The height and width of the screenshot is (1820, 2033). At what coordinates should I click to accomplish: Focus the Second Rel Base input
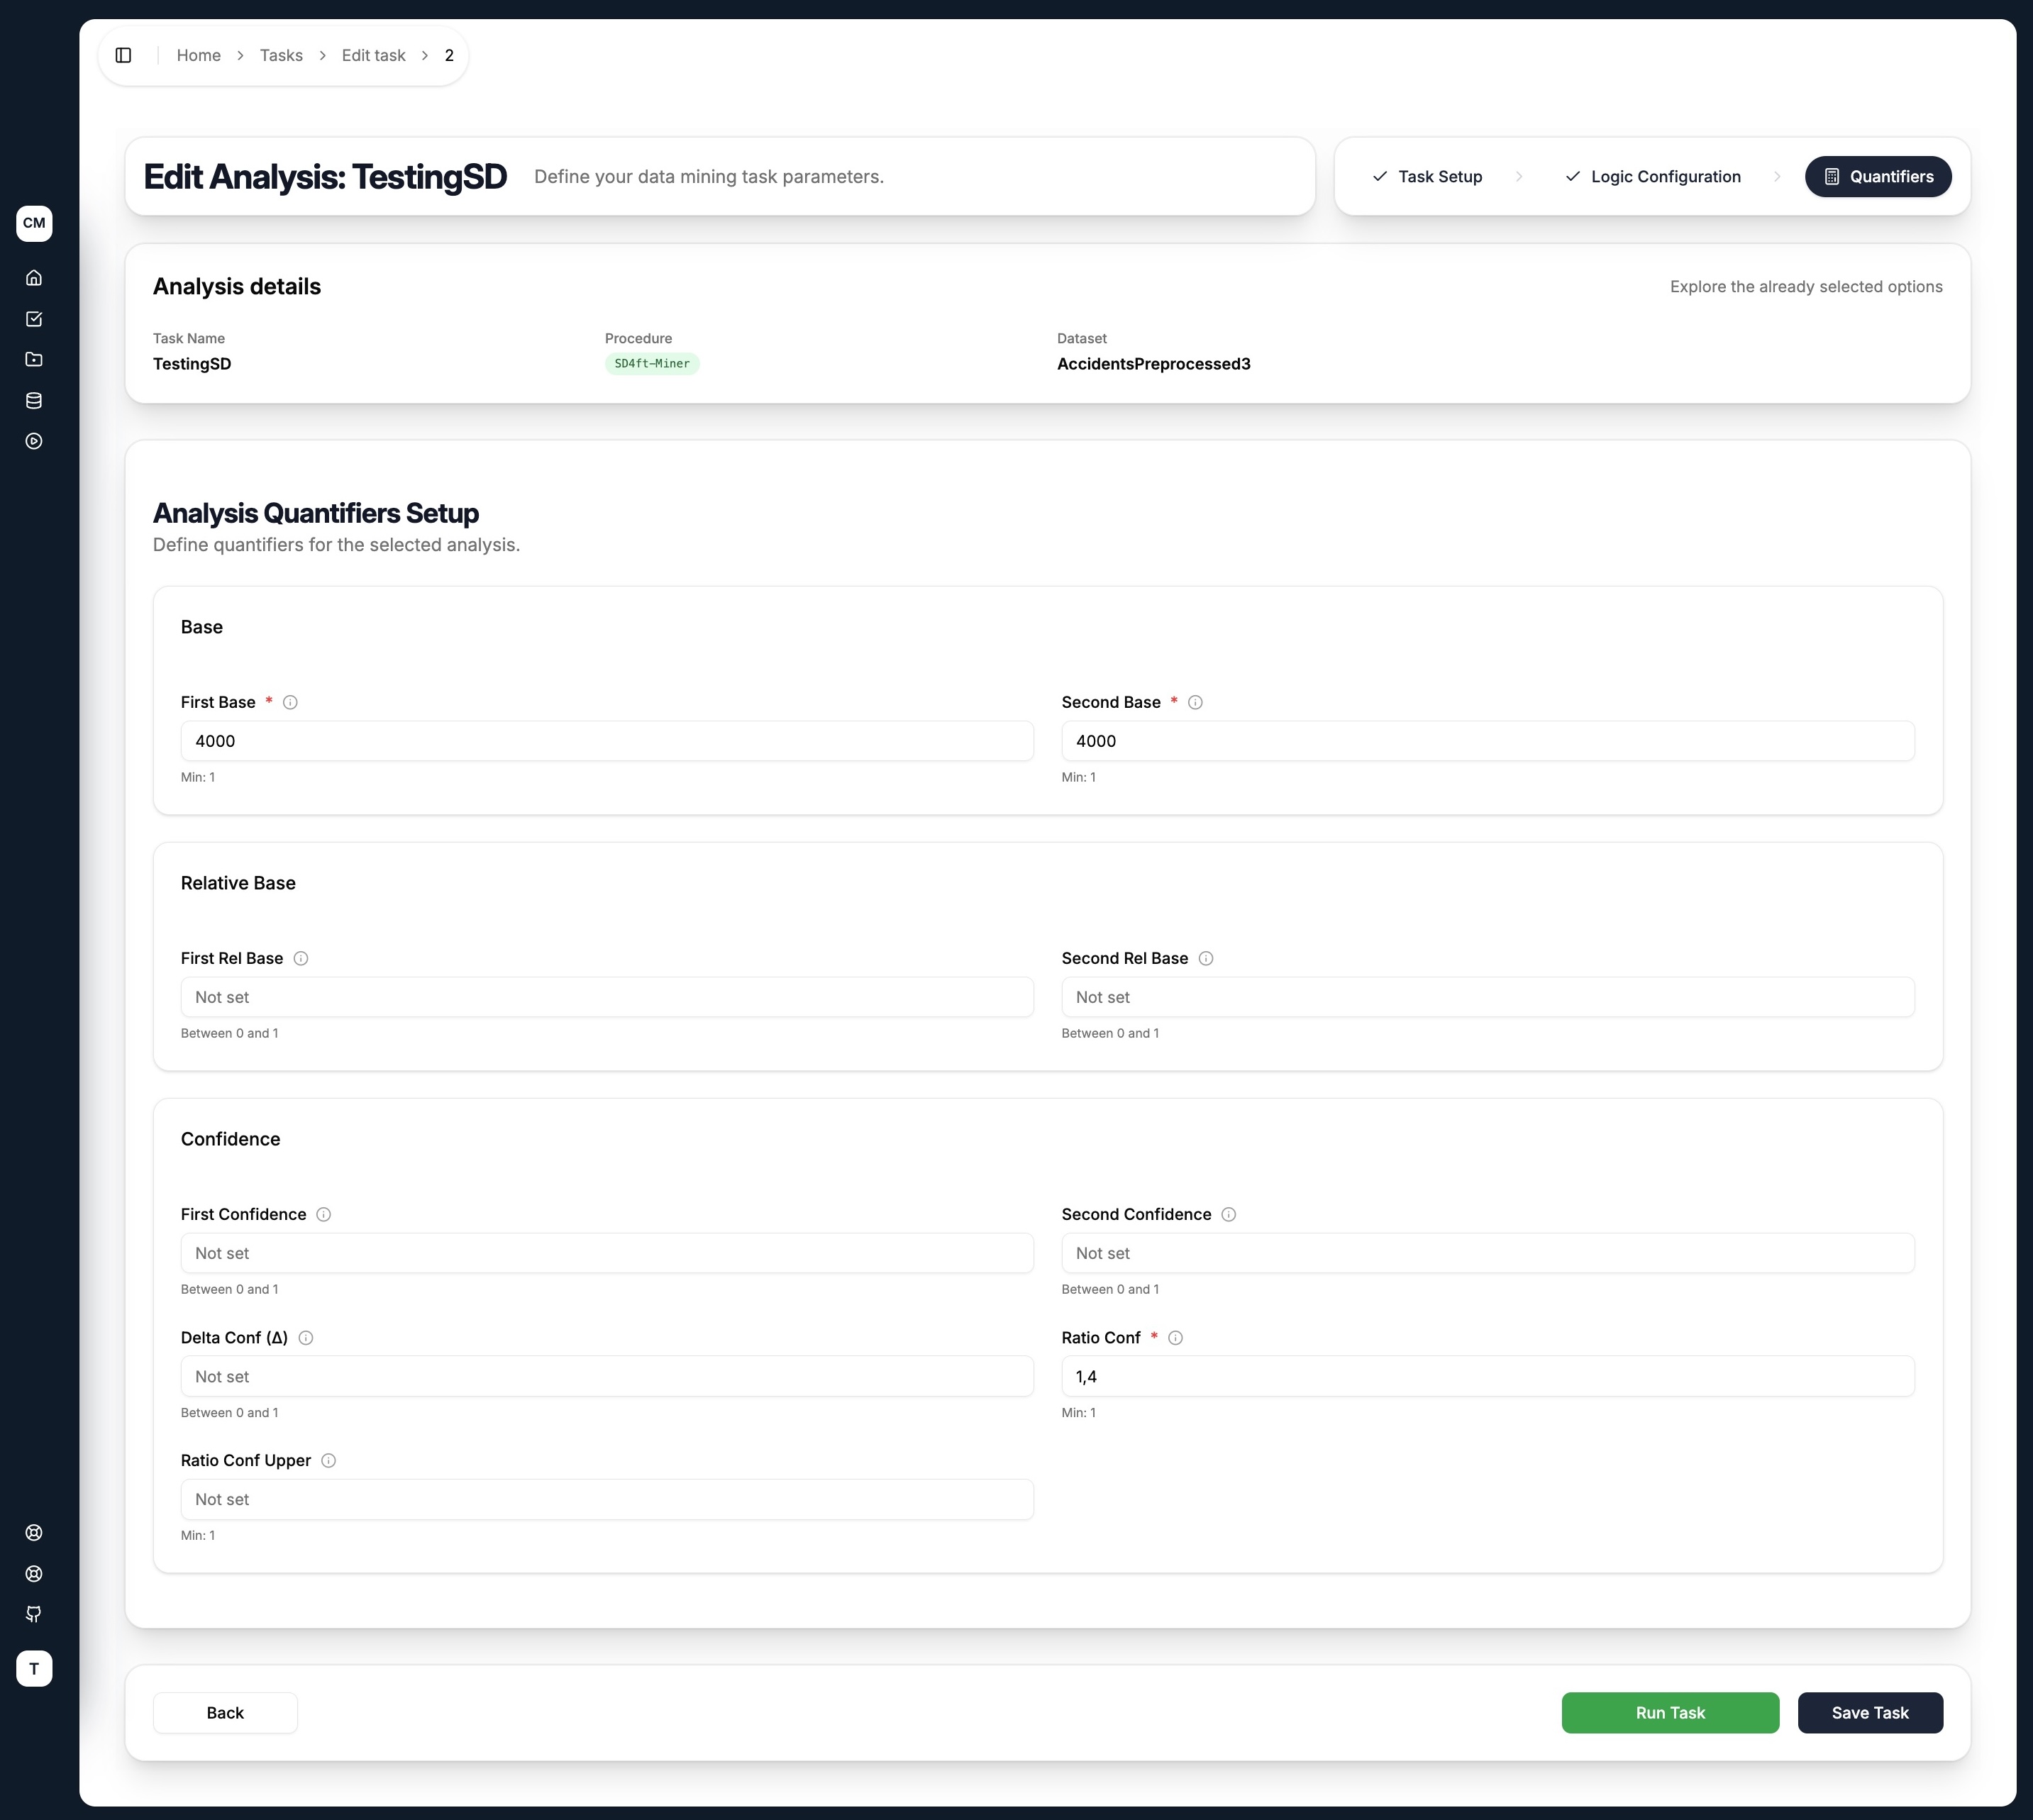pyautogui.click(x=1487, y=997)
